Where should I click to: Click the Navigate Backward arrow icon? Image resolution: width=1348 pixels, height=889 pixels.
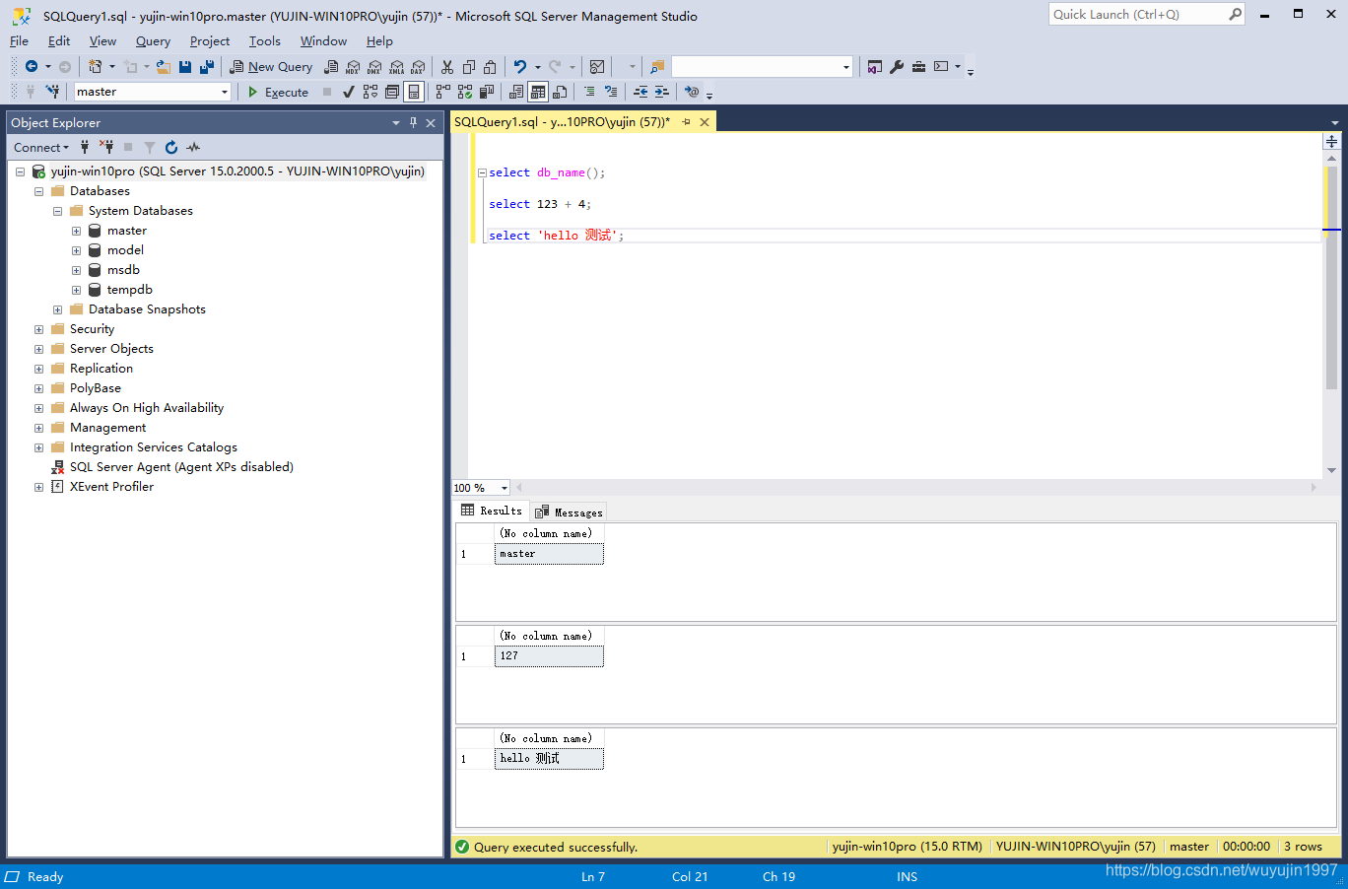click(x=32, y=67)
